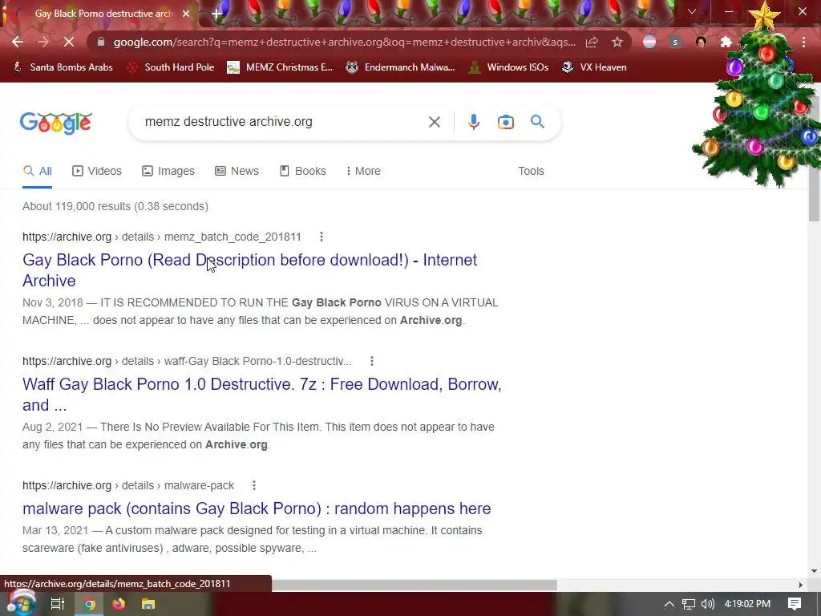Open the Windows ISOs bookmark
The image size is (821, 616).
[508, 67]
